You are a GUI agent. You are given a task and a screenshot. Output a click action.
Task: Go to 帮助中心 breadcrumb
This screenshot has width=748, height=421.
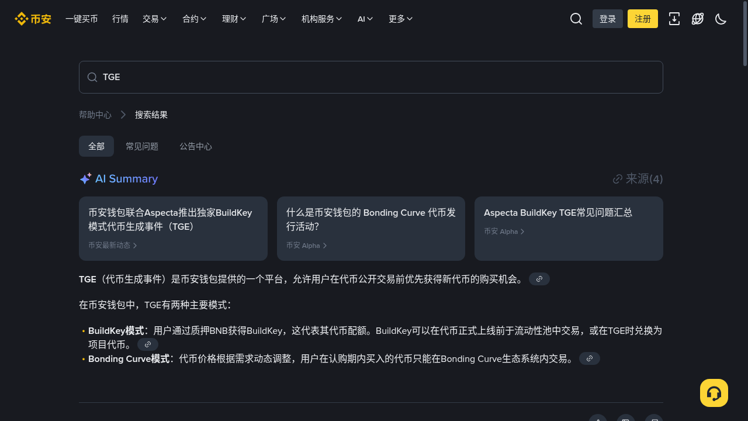(95, 115)
